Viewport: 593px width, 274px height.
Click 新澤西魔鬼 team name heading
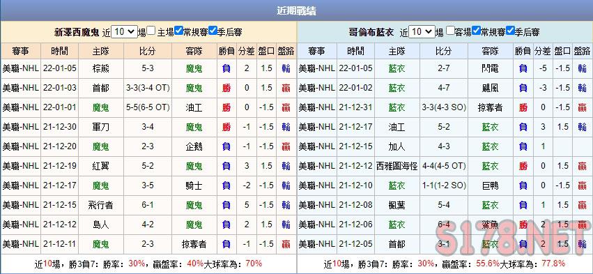[x=77, y=32]
